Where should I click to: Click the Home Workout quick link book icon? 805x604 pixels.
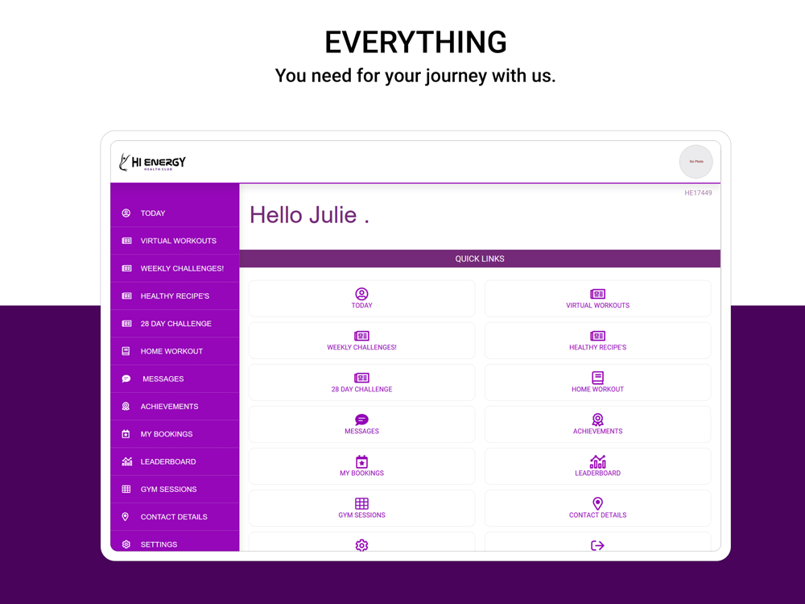pos(597,378)
